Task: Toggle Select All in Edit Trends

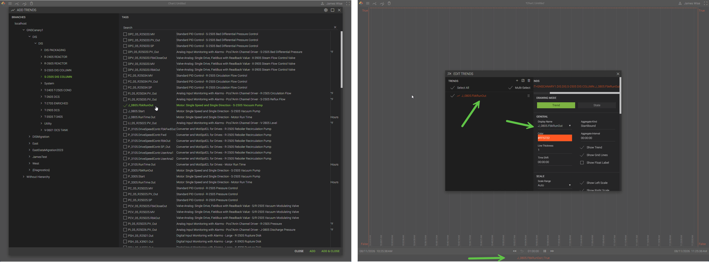Action: (x=453, y=88)
